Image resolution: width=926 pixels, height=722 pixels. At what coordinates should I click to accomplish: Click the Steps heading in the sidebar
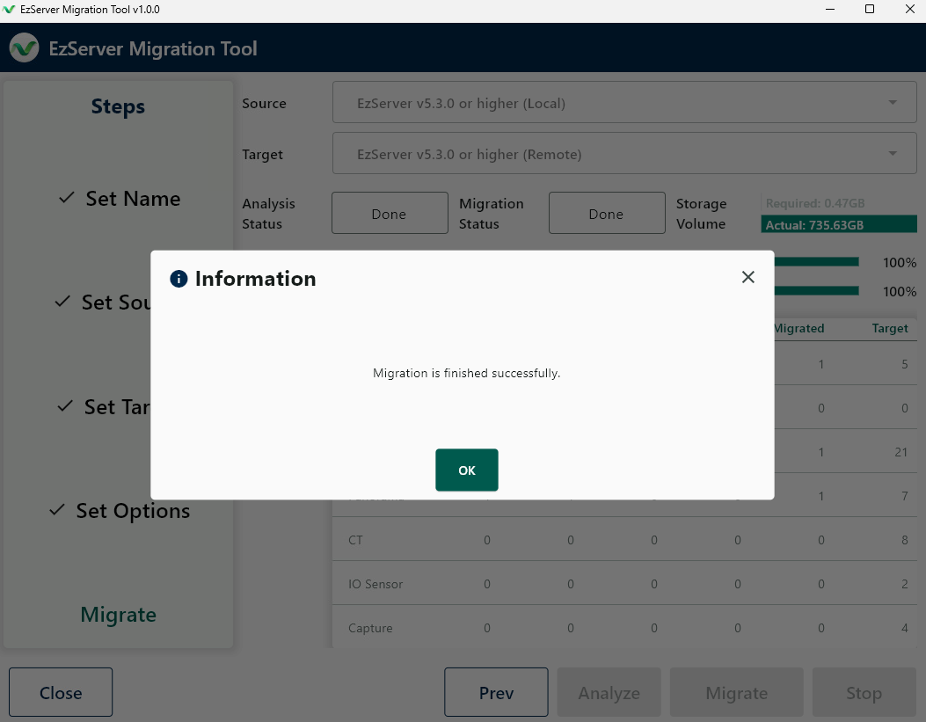coord(118,106)
